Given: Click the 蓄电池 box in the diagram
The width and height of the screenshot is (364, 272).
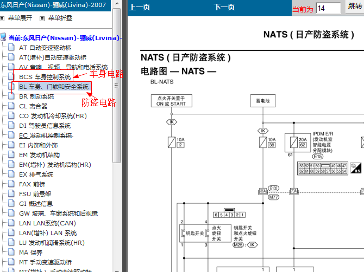Looking at the screenshot, I should coord(263,101).
